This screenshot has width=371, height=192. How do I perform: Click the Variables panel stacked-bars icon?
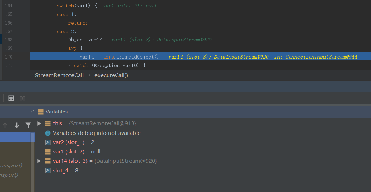pos(41,112)
